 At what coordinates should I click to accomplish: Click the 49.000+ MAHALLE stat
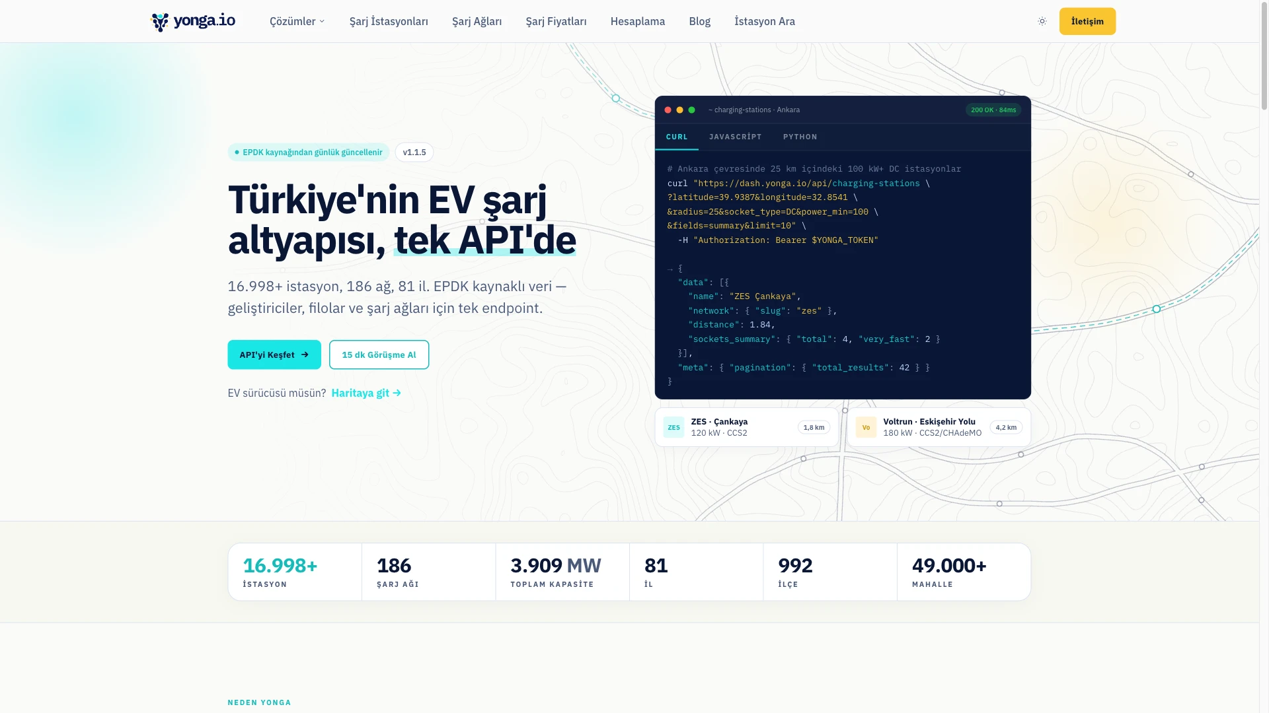(x=964, y=572)
